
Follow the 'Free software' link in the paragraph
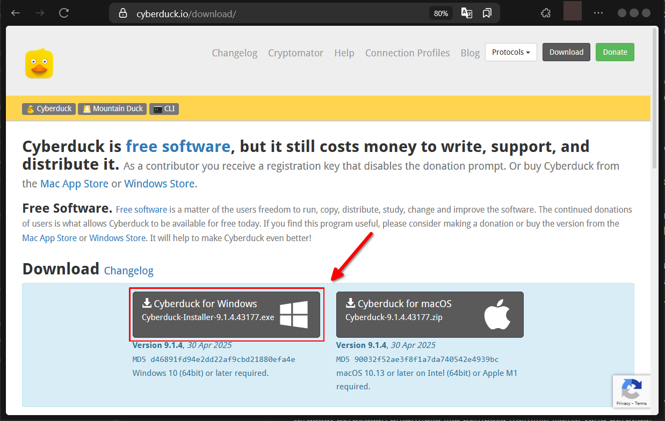(141, 209)
